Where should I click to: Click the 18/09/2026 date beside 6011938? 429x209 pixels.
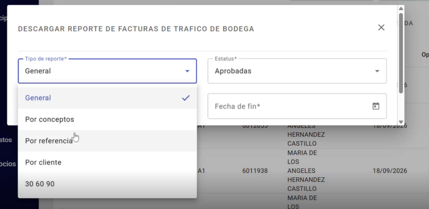(390, 171)
